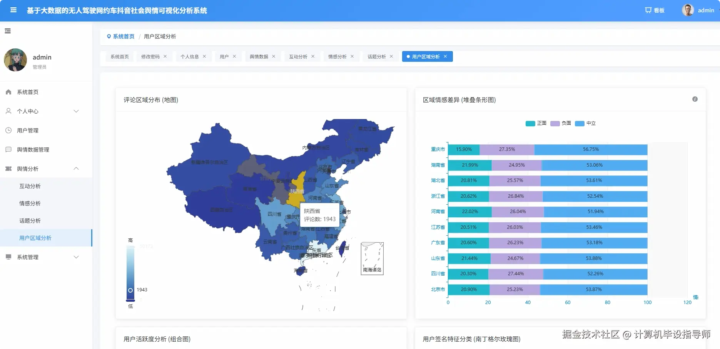
Task: Close the 情感分析 tab
Action: coord(352,56)
